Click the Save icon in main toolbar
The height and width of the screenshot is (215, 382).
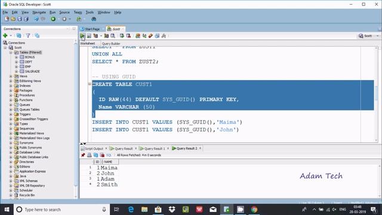click(x=20, y=19)
